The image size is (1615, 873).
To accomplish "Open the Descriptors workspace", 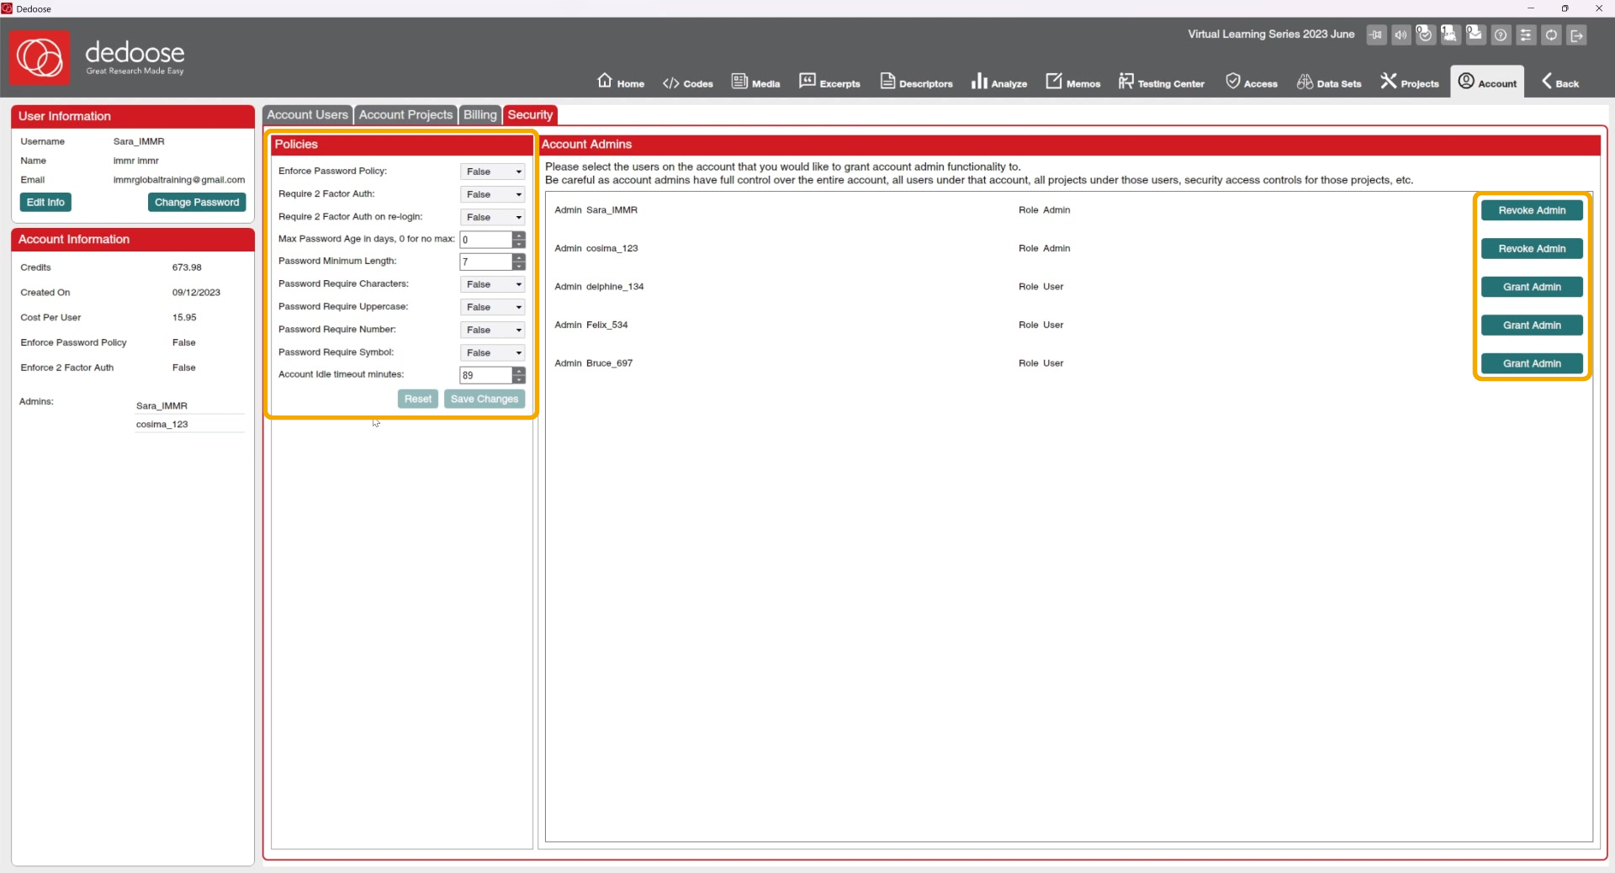I will click(916, 82).
